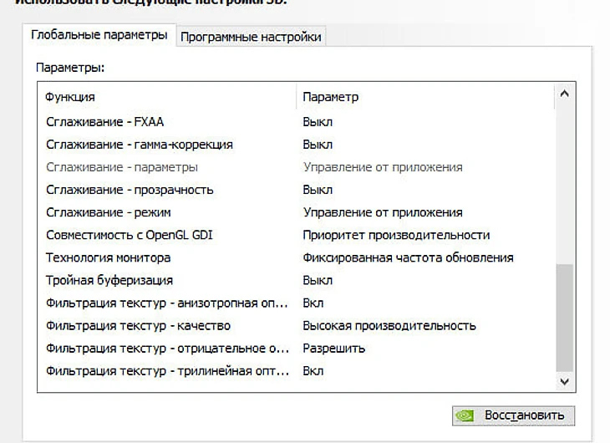Viewport: 610px width, 443px height.
Task: Change Высокая производительность texture quality value
Action: click(389, 325)
